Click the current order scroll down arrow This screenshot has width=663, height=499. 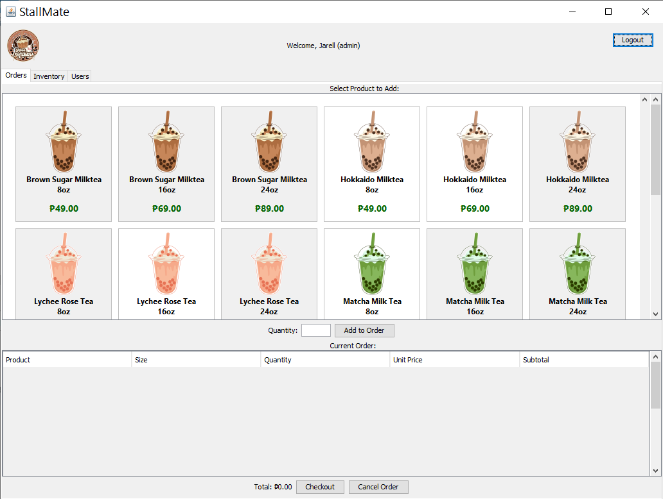pyautogui.click(x=655, y=471)
